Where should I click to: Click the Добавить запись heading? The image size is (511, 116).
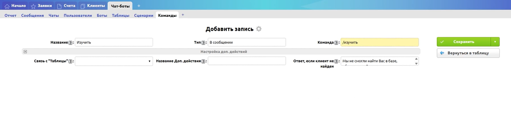(230, 29)
